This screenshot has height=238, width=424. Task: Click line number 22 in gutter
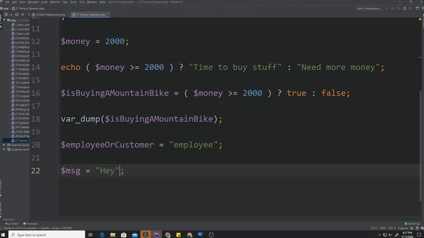pos(36,171)
